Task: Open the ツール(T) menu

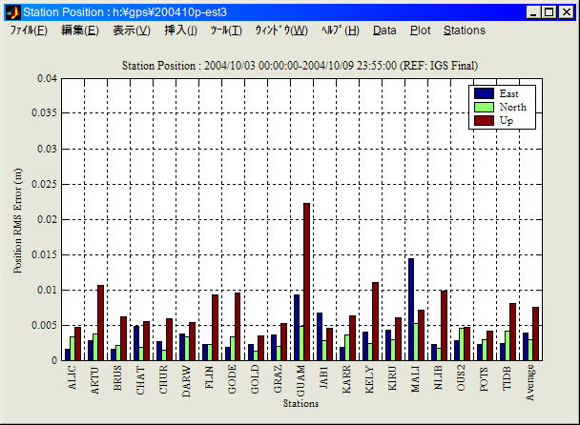Action: 226,30
